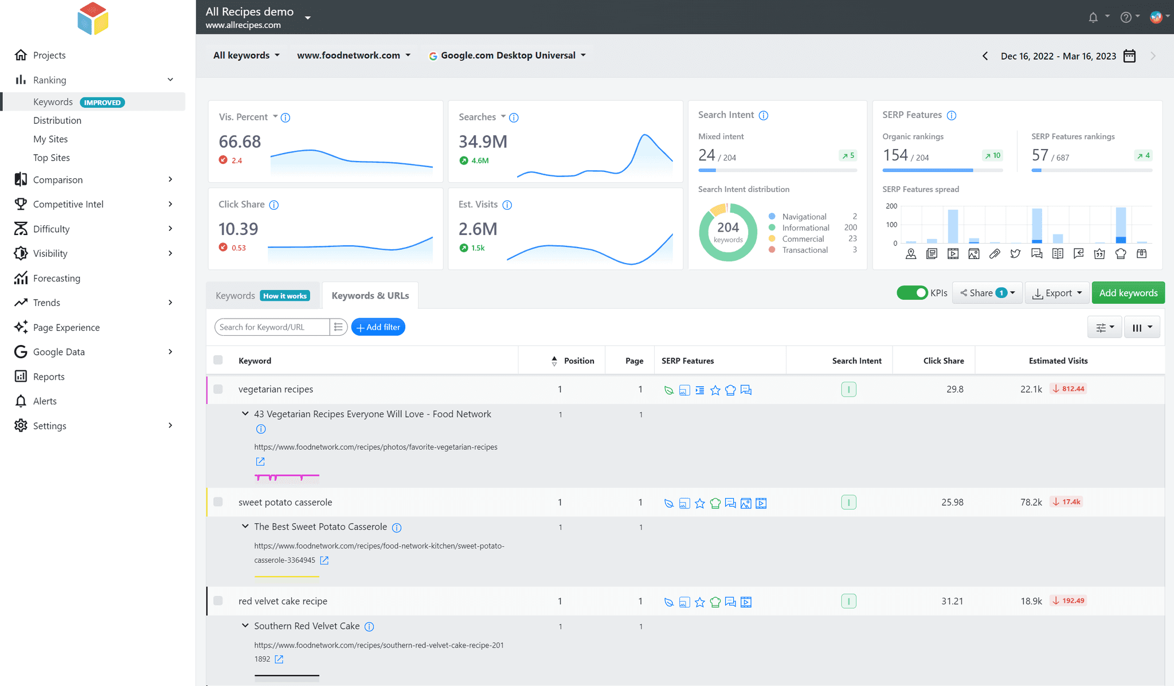Select the Twitter icon in SERP Features spread
Image resolution: width=1174 pixels, height=686 pixels.
pyautogui.click(x=1015, y=253)
